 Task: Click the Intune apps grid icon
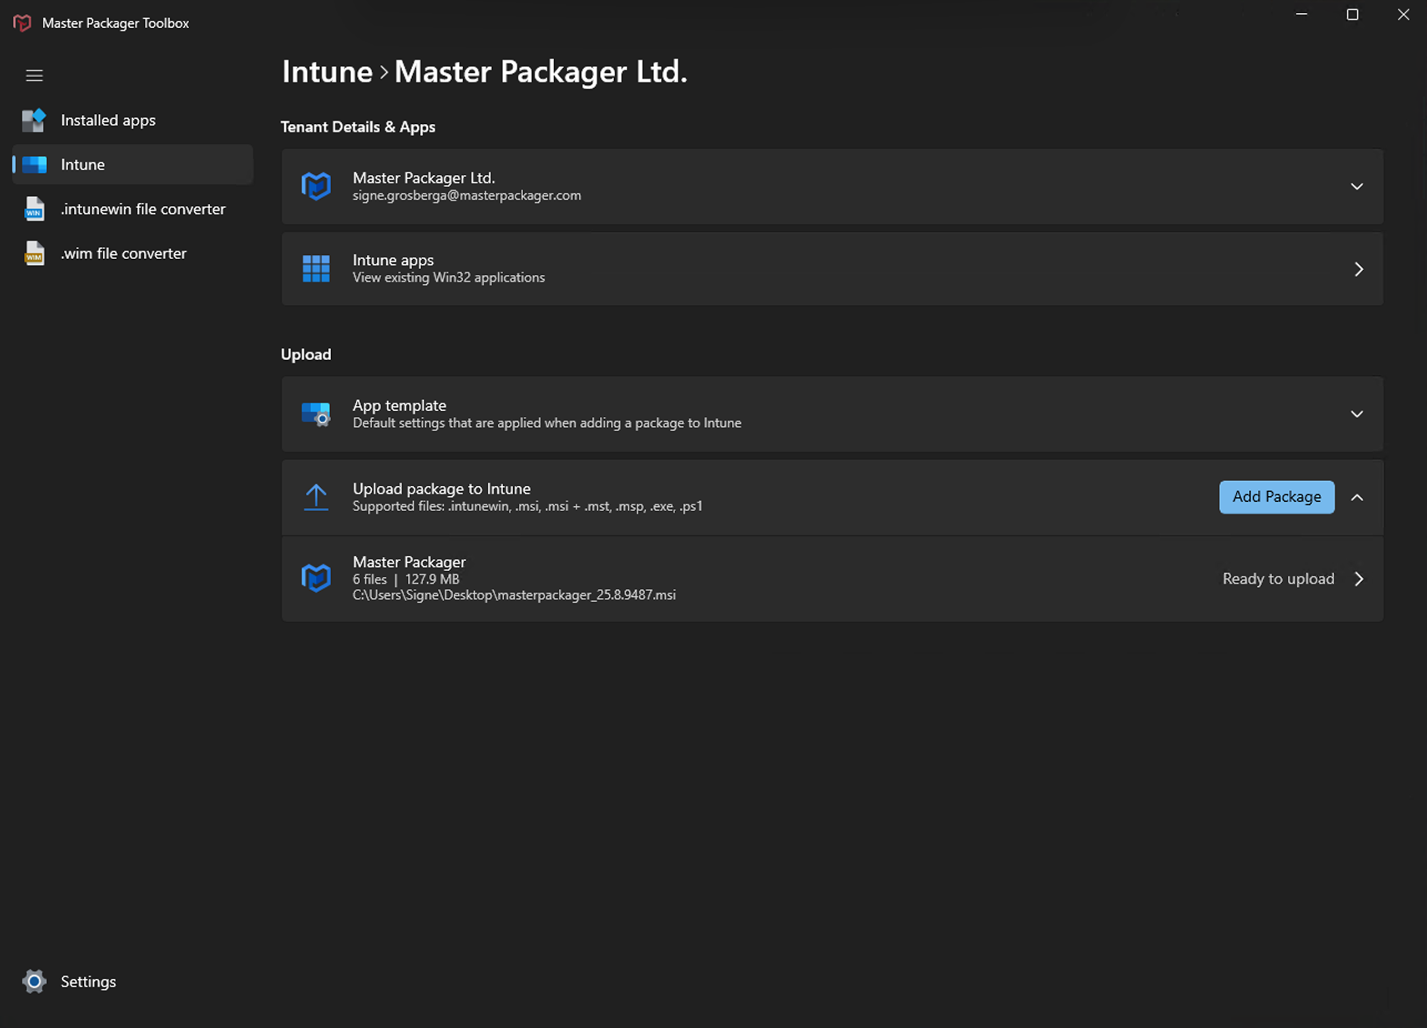tap(316, 269)
